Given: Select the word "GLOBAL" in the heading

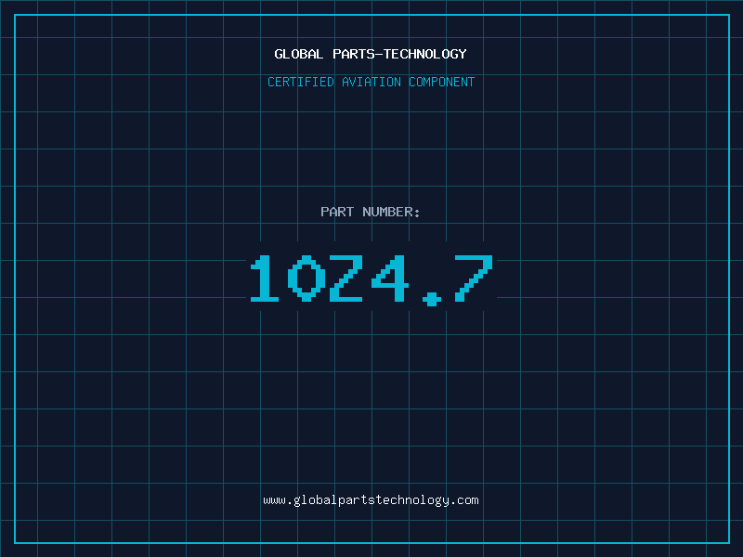Looking at the screenshot, I should (x=299, y=55).
